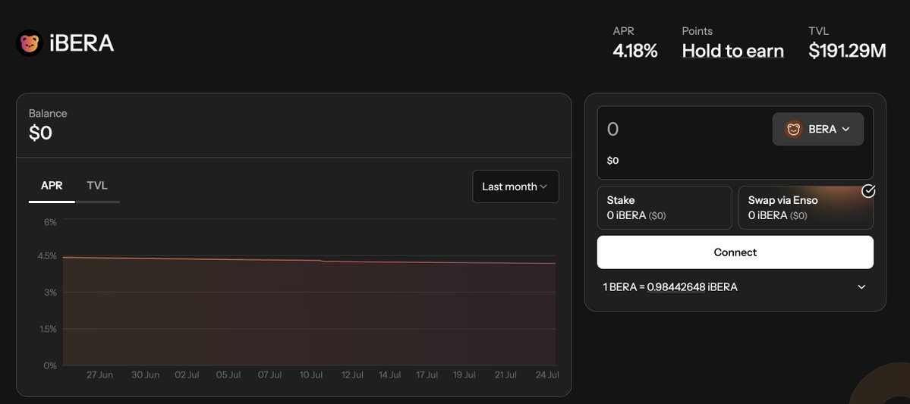Click the 30 Jun date label
The image size is (910, 404).
[145, 375]
